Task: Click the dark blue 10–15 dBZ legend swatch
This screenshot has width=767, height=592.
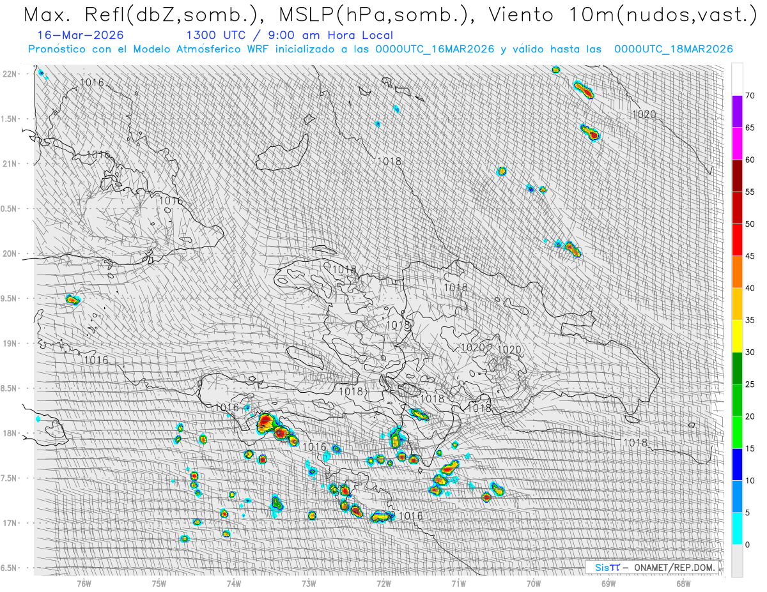Action: (x=737, y=464)
